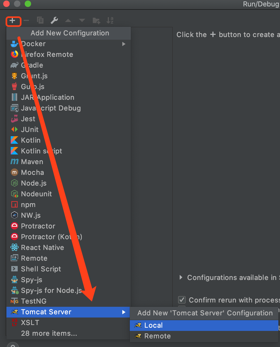Viewport: 280px width, 347px height.
Task: Select the XSLT configuration entry
Action: click(68, 323)
